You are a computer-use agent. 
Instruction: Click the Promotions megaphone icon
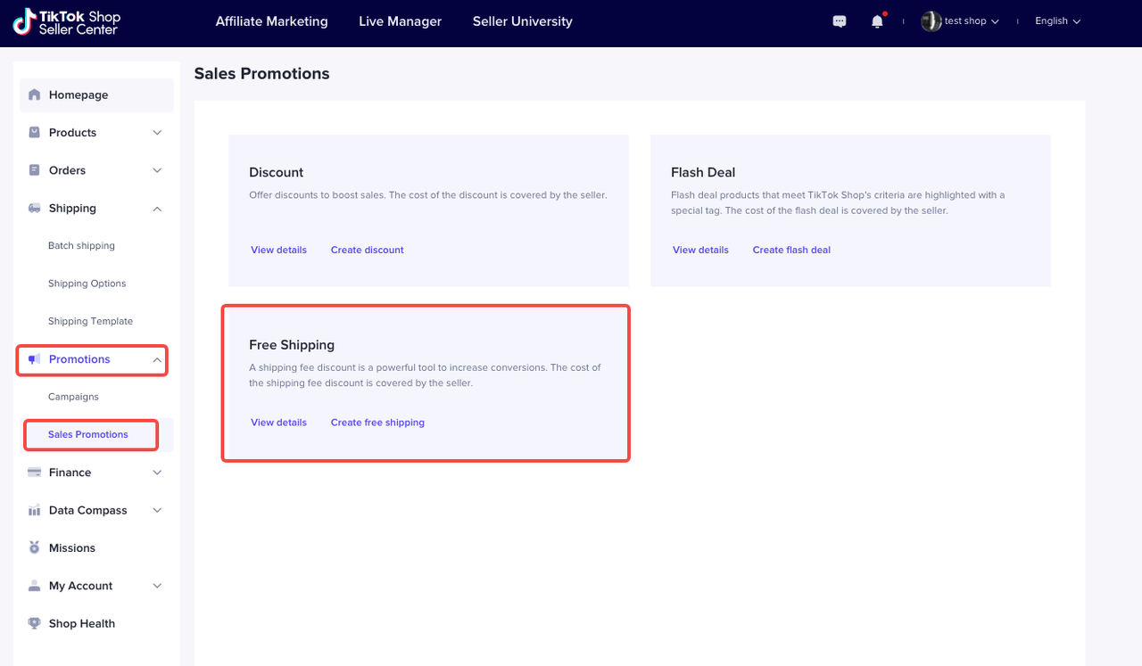(35, 359)
